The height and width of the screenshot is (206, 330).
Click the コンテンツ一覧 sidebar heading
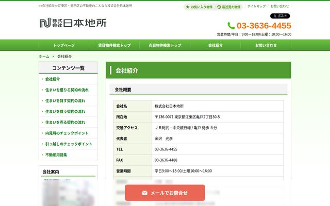pyautogui.click(x=69, y=68)
